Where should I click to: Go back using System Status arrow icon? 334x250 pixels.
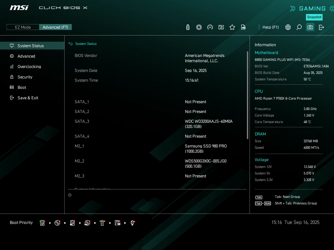coord(70,44)
